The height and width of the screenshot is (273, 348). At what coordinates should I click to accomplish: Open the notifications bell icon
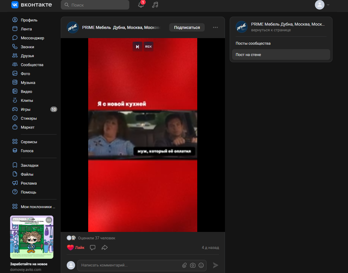point(141,5)
